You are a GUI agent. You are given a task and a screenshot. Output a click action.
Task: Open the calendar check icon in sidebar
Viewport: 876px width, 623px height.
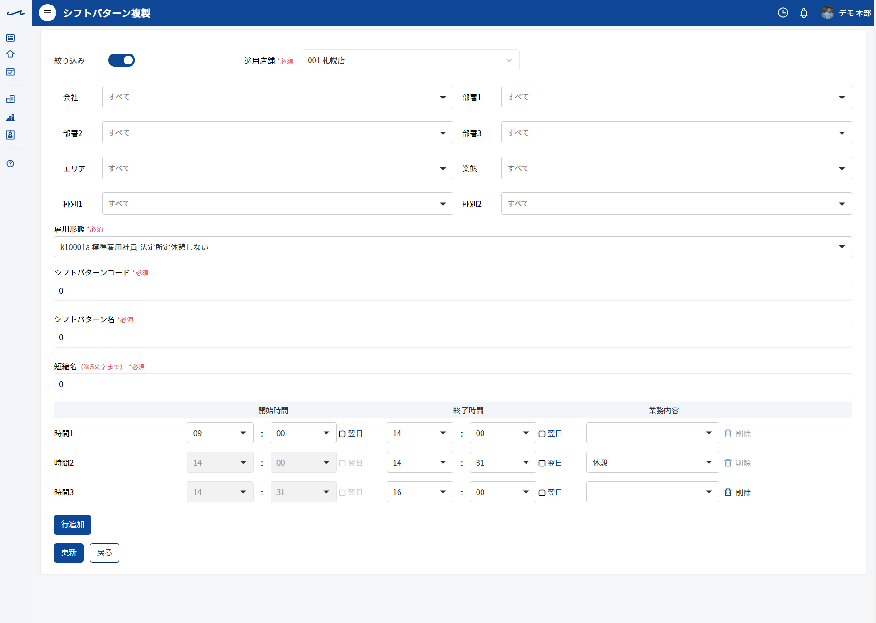point(10,72)
